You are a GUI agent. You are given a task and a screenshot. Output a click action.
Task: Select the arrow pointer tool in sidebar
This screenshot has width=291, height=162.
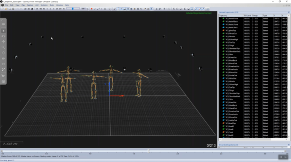[3, 31]
